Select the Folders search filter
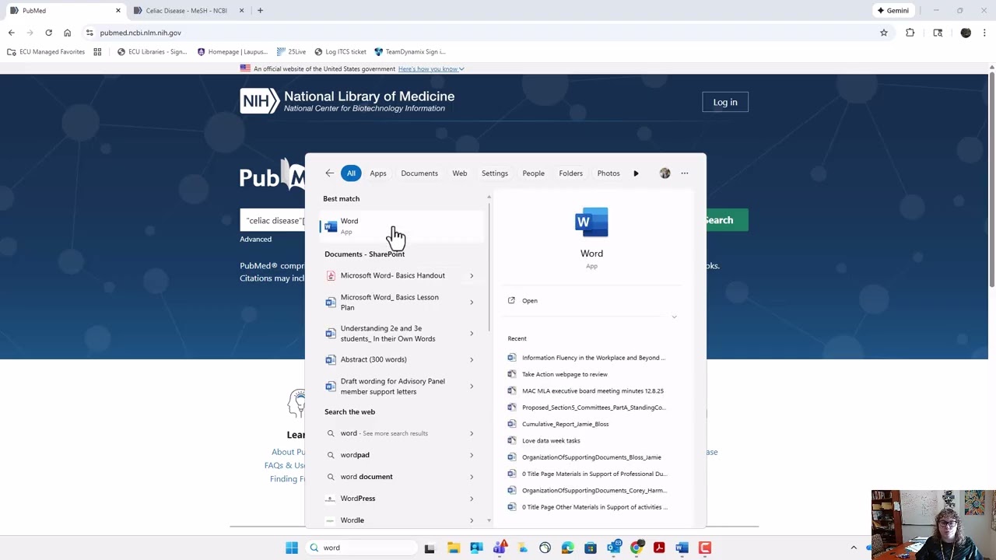Screen dimensions: 996x560 pyautogui.click(x=570, y=173)
